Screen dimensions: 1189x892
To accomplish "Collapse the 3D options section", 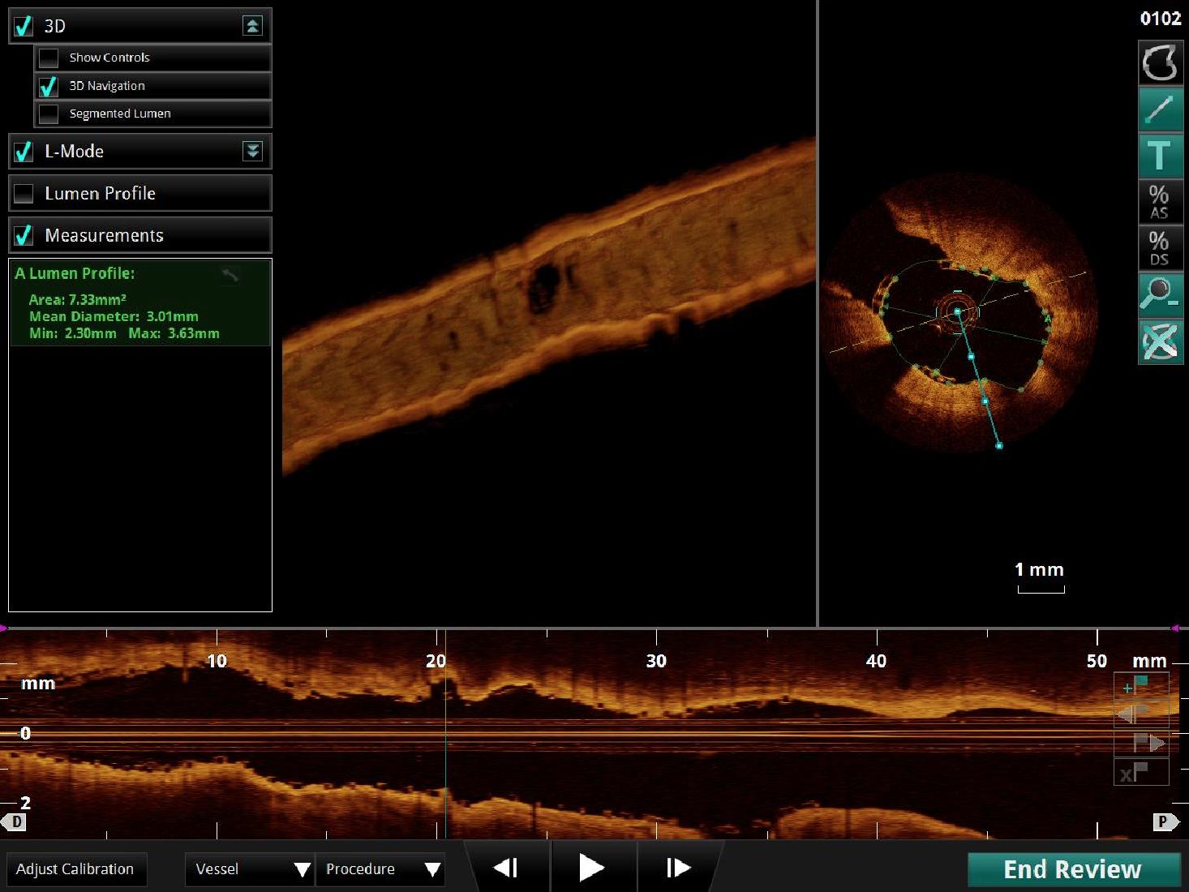I will coord(252,26).
